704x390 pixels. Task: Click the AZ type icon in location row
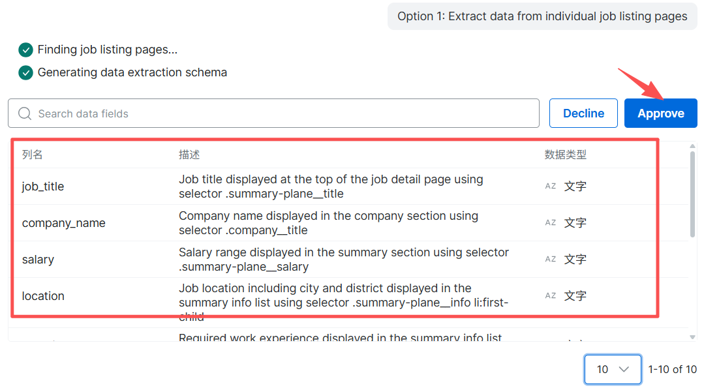coord(551,296)
